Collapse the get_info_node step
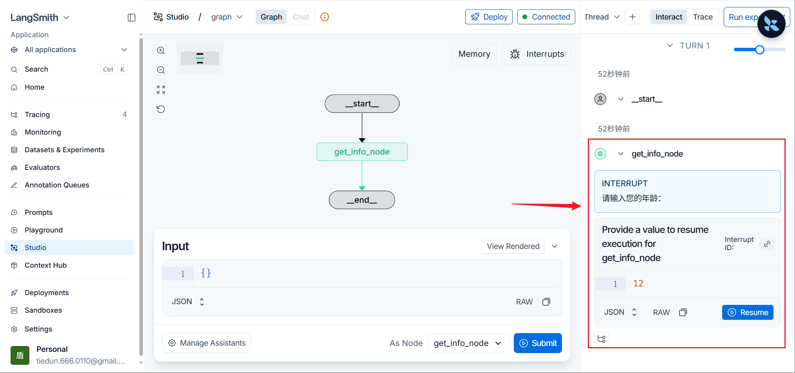The image size is (795, 373). click(x=621, y=154)
